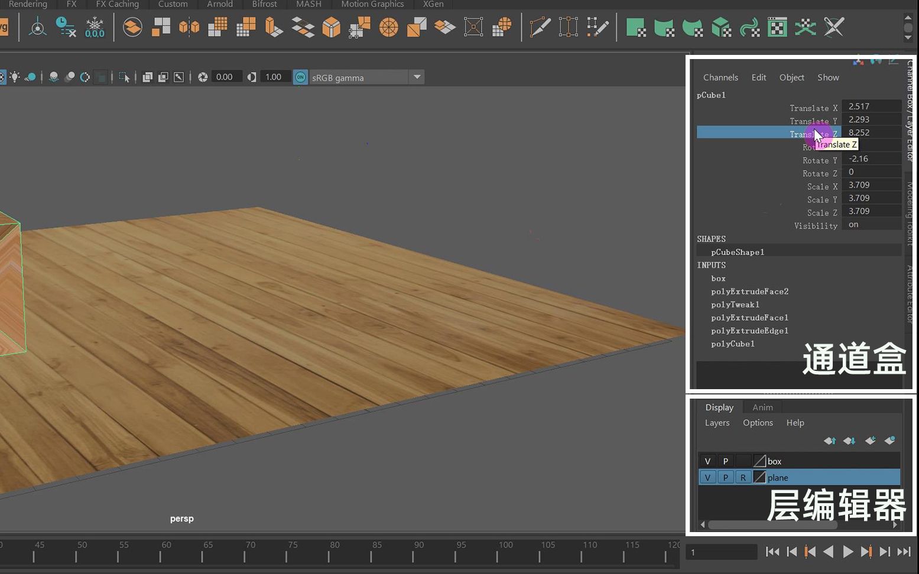Click the Separate shelf icon
The height and width of the screenshot is (574, 919).
tap(161, 27)
